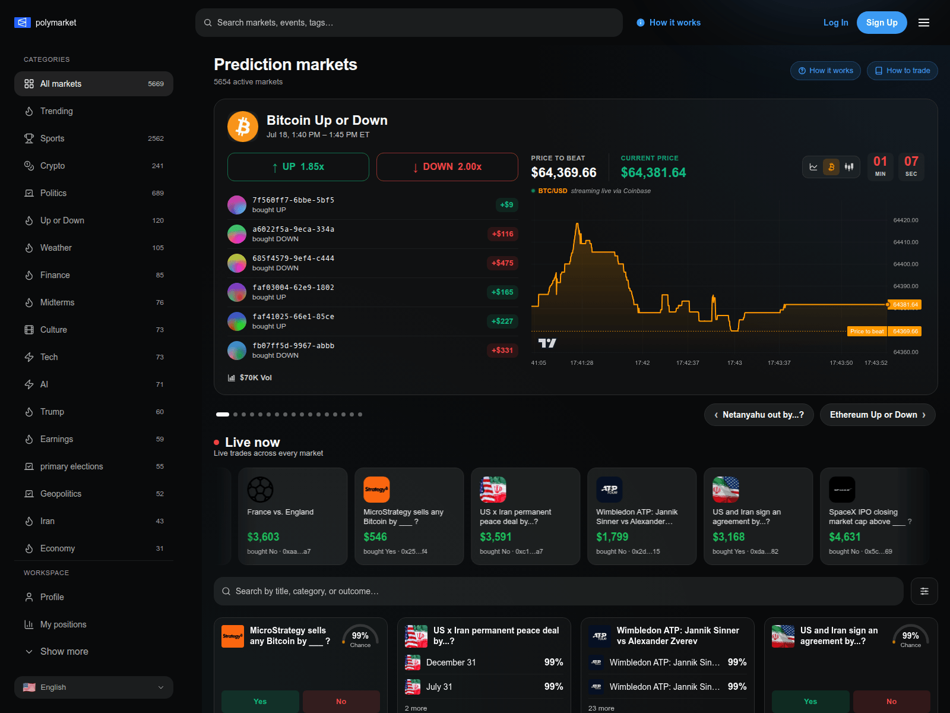This screenshot has width=950, height=713.
Task: Open My positions in workspace
Action: tap(94, 624)
